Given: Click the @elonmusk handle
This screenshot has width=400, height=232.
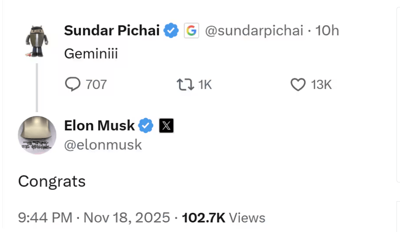Looking at the screenshot, I should click(x=103, y=145).
